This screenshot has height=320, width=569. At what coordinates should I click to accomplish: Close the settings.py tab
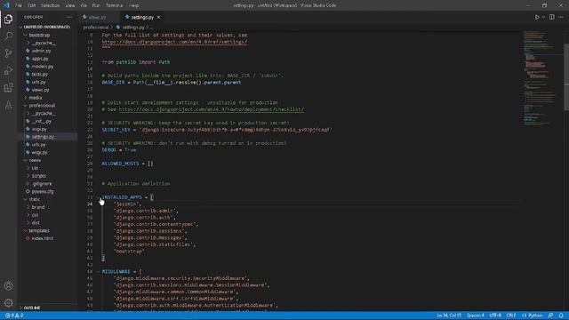[x=158, y=17]
